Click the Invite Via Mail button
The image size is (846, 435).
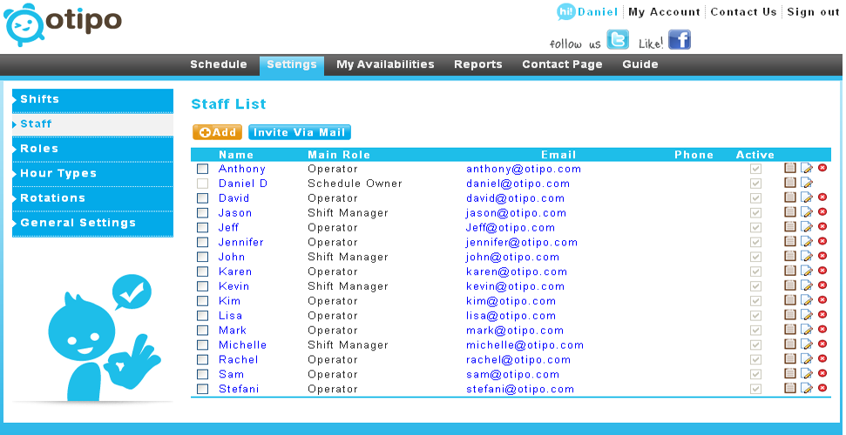(299, 132)
